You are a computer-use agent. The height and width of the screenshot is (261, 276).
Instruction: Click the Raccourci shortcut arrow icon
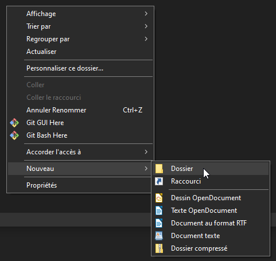point(159,181)
